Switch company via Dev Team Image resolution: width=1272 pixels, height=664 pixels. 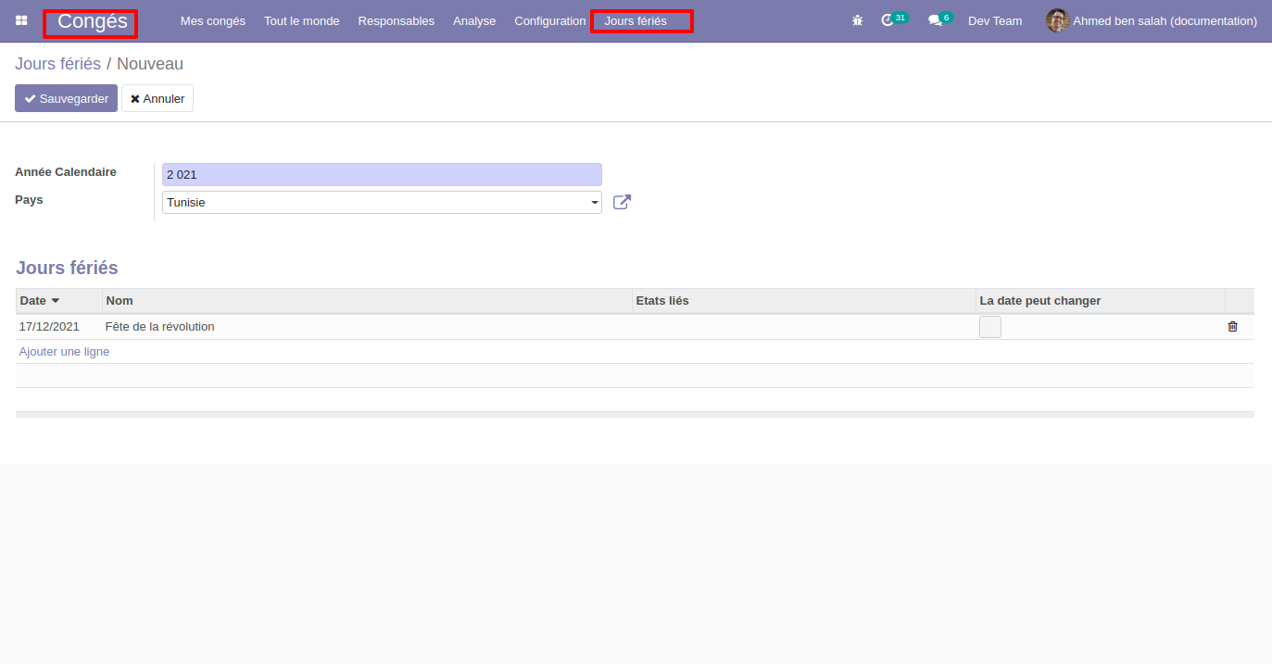pyautogui.click(x=995, y=20)
